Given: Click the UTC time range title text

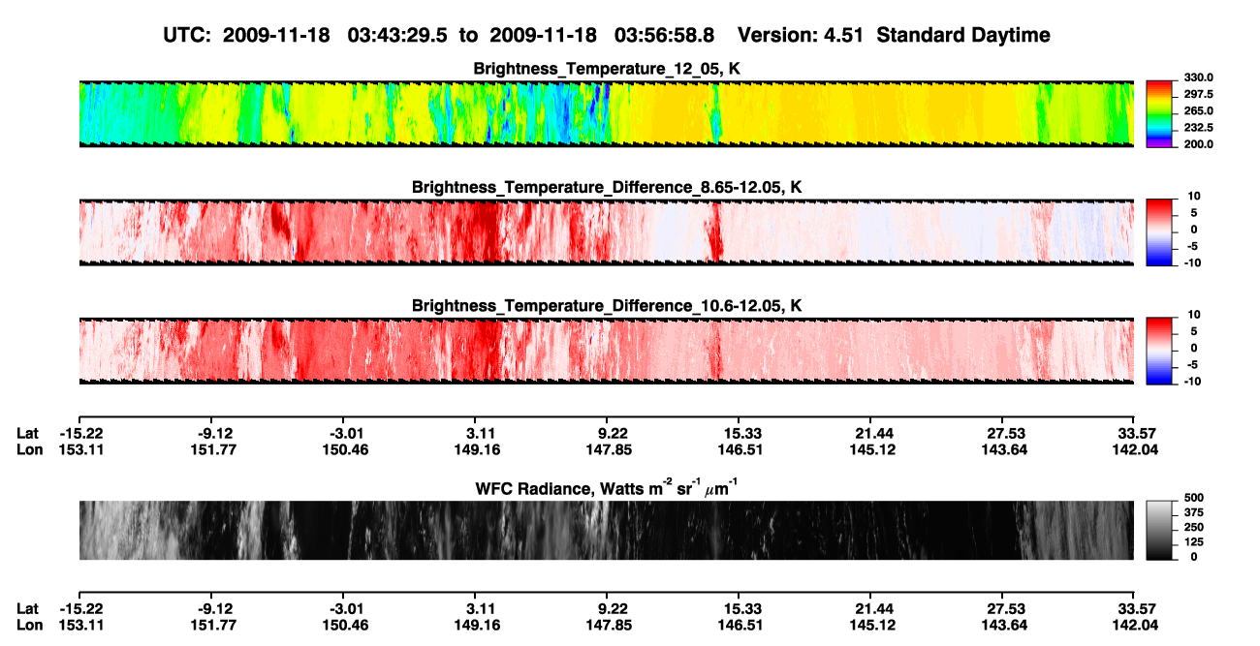Looking at the screenshot, I should point(607,35).
